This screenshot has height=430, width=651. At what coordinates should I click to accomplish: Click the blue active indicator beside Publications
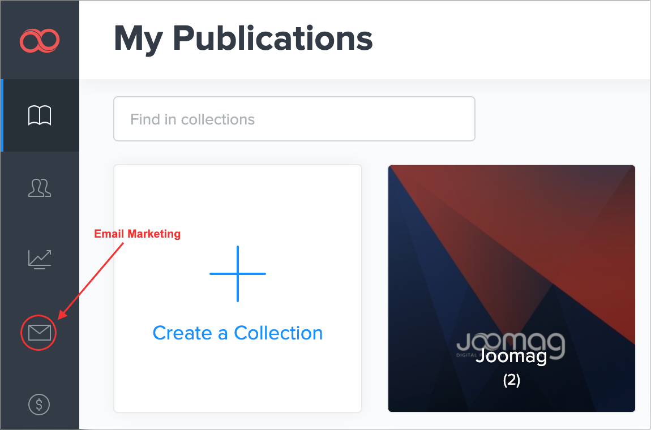[2, 115]
